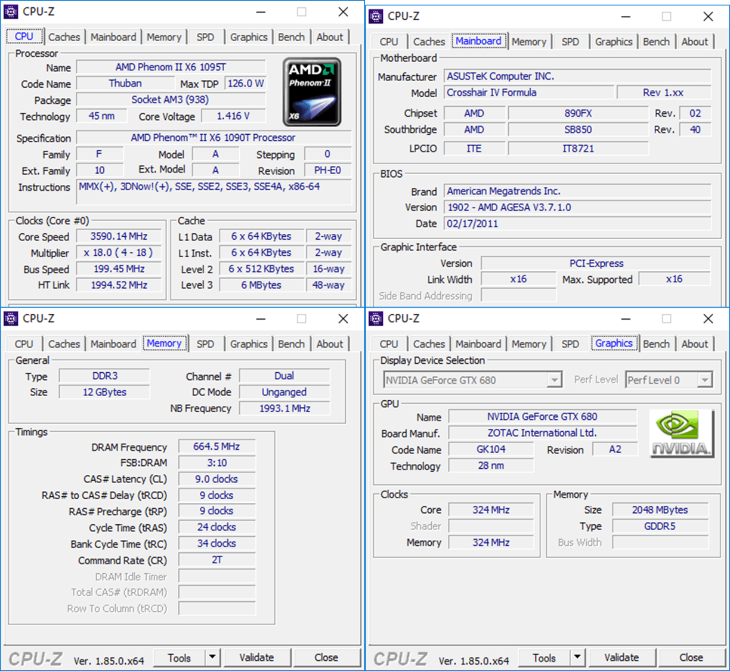Click the DRAM Frequency value 664.5 MHz
The height and width of the screenshot is (671, 730).
coord(216,447)
